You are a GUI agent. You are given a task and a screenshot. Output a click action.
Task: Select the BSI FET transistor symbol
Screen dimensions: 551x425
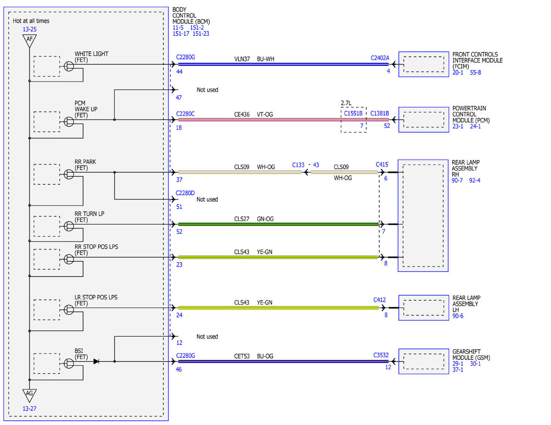point(69,364)
